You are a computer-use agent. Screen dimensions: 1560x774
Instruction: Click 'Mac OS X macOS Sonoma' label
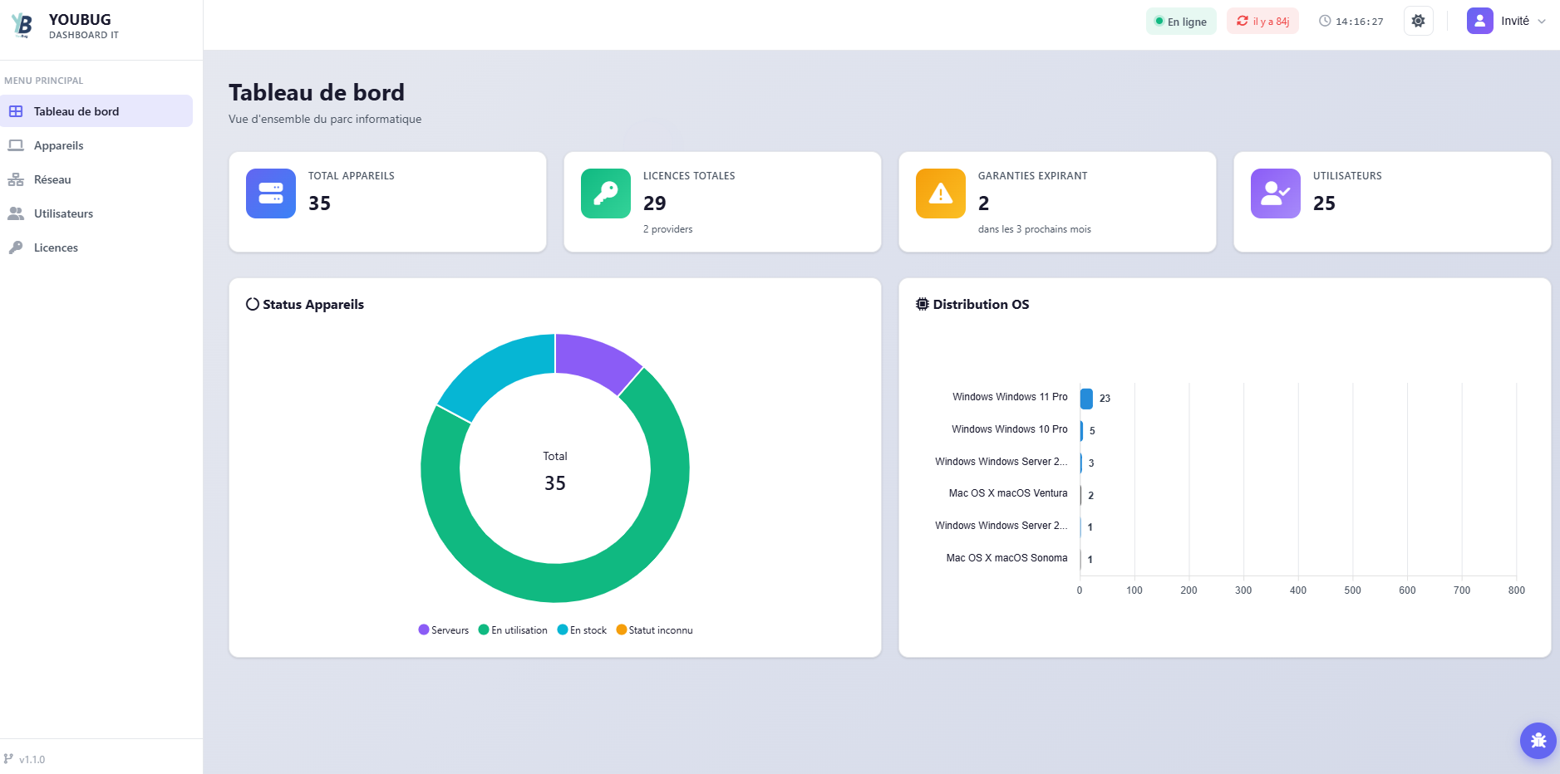click(x=1007, y=558)
